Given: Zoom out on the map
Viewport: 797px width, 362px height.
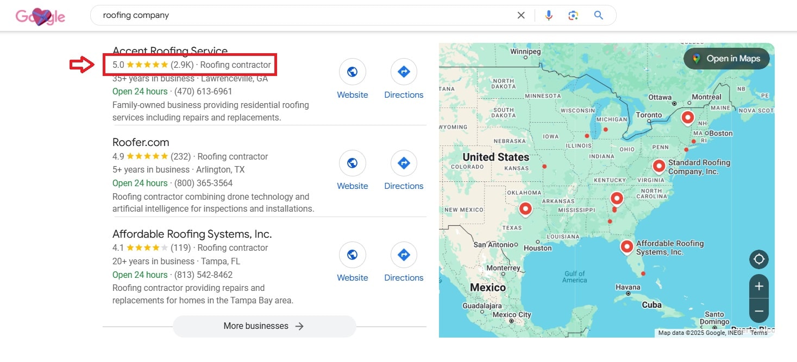Looking at the screenshot, I should 759,312.
